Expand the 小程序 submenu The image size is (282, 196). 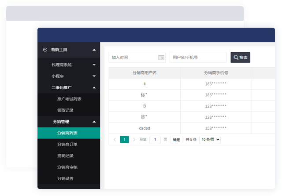coord(94,76)
